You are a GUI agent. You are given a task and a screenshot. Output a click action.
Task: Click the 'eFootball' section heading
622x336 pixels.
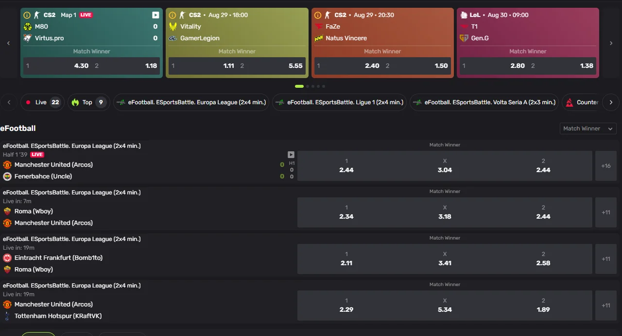tap(18, 128)
